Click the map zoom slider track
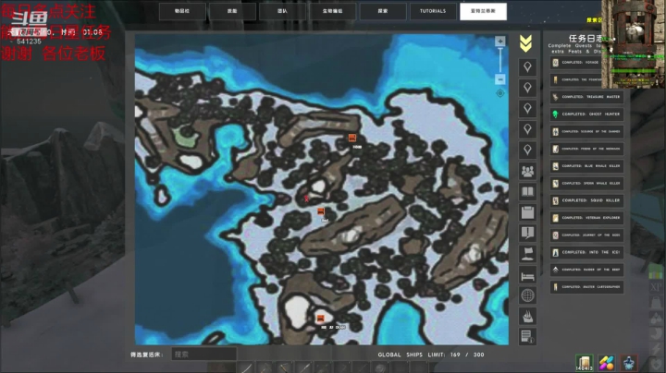The height and width of the screenshot is (373, 666). coord(500,60)
